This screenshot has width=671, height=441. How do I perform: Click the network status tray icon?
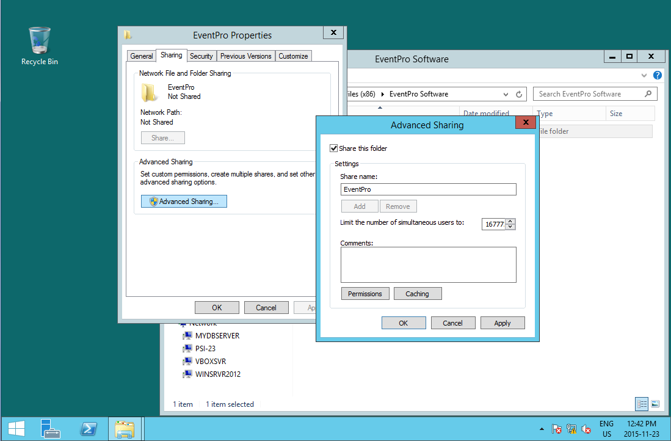click(x=571, y=429)
